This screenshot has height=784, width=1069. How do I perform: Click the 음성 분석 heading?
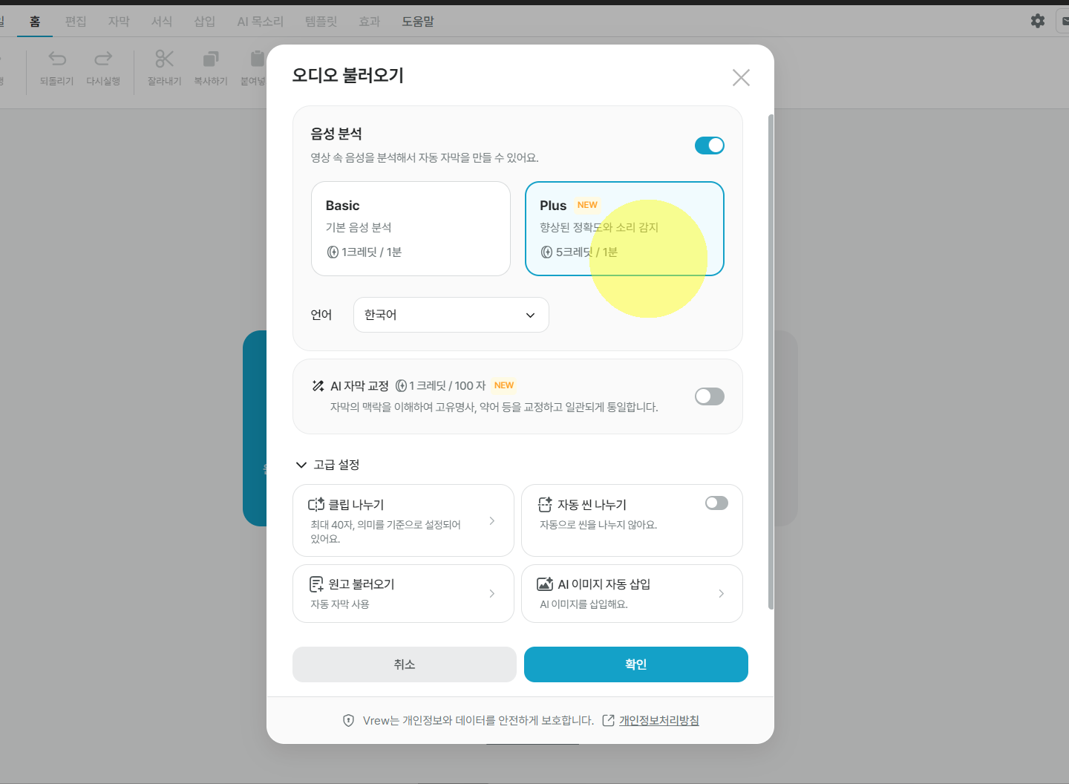(336, 134)
